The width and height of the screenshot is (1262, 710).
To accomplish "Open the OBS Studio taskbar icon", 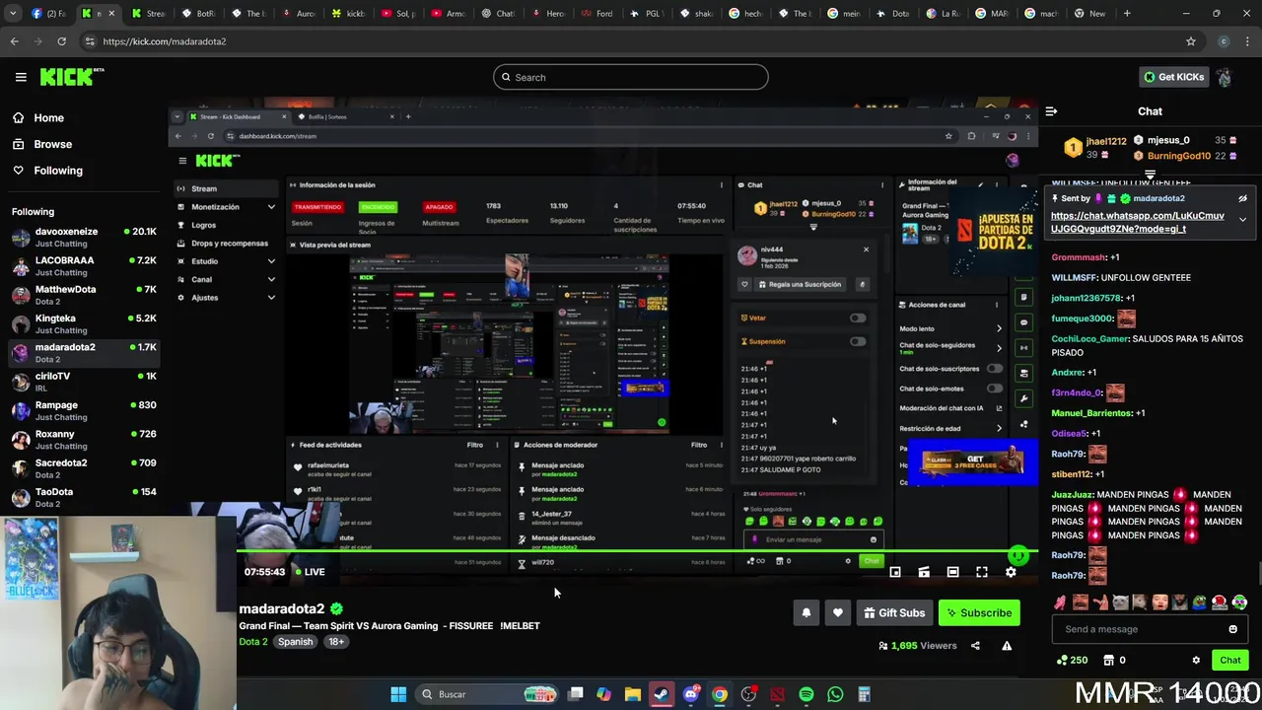I will point(748,694).
